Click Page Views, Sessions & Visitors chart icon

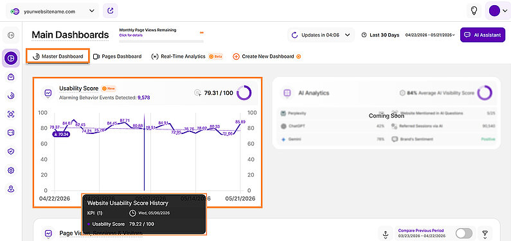click(48, 233)
